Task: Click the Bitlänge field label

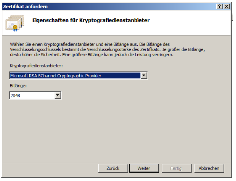Action: coord(18,85)
